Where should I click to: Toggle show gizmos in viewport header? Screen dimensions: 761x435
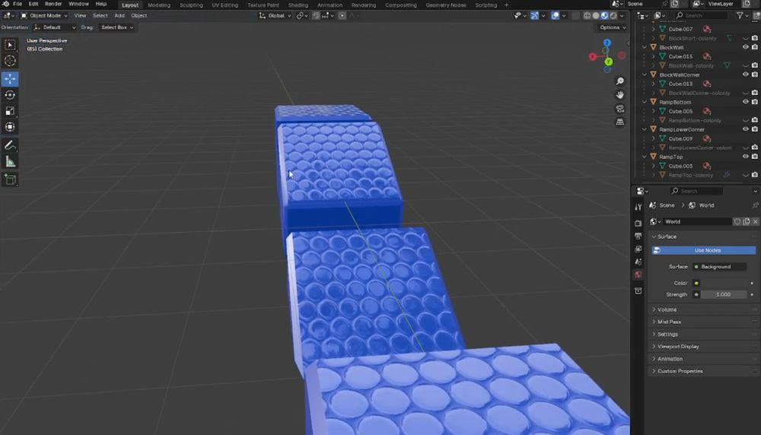point(534,15)
